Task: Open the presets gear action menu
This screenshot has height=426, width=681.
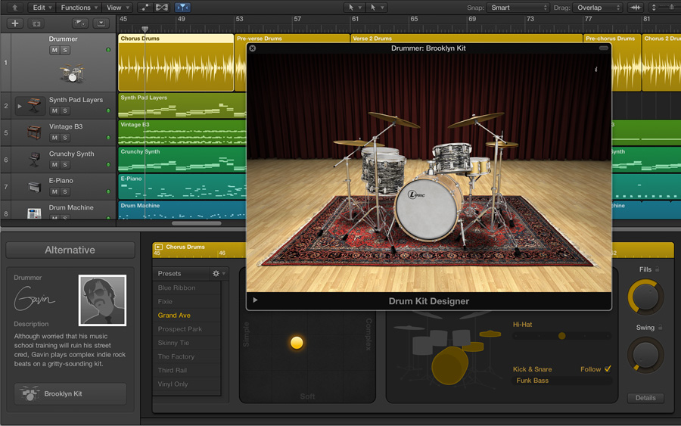Action: (218, 273)
